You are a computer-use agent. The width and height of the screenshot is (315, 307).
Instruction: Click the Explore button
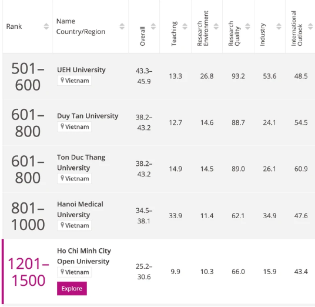click(x=72, y=289)
